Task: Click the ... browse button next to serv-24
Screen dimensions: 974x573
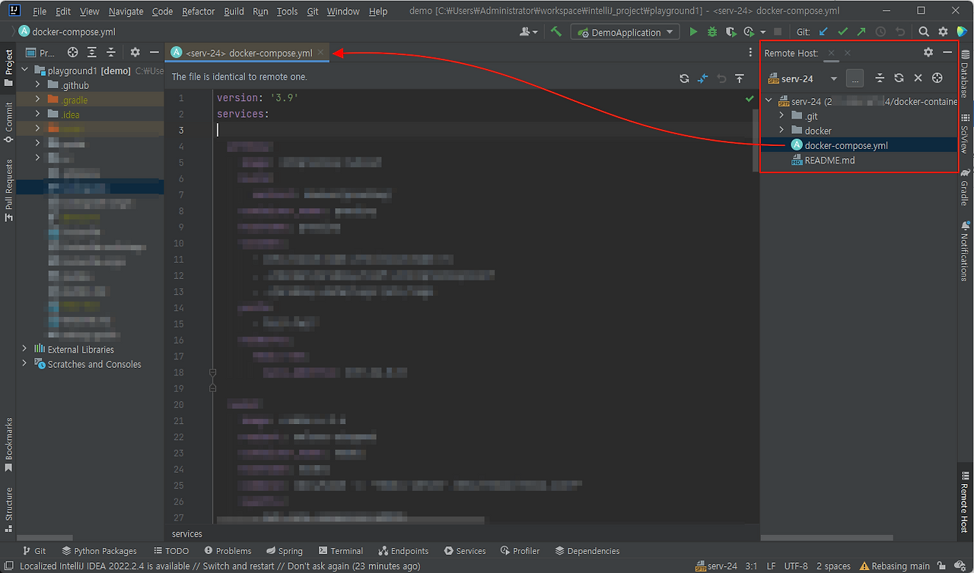Action: coord(855,78)
